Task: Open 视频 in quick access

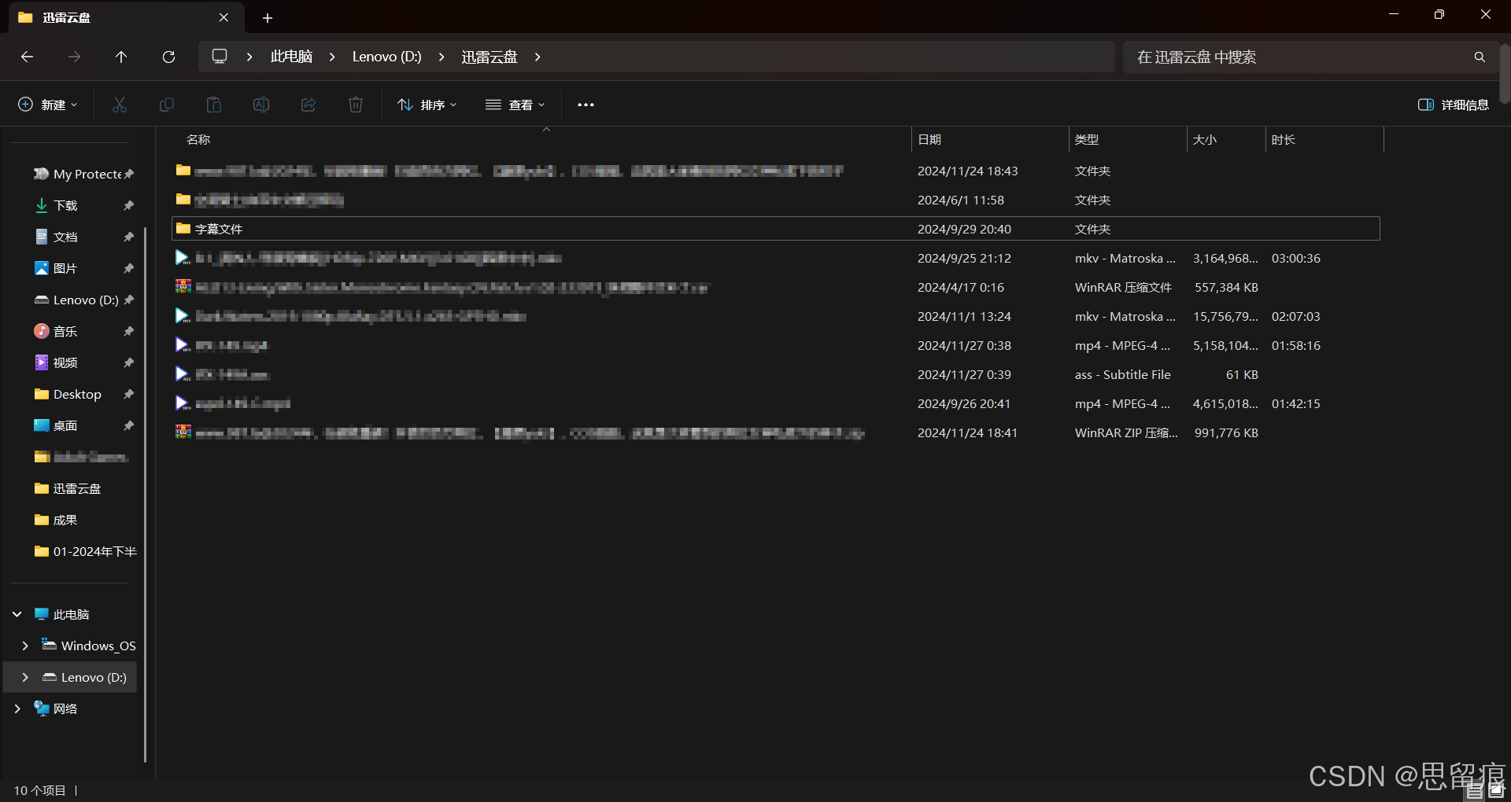Action: click(x=65, y=362)
